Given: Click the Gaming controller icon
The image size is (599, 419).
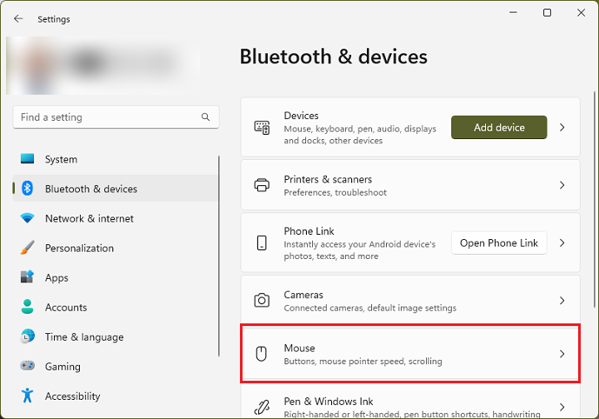Looking at the screenshot, I should coord(27,366).
